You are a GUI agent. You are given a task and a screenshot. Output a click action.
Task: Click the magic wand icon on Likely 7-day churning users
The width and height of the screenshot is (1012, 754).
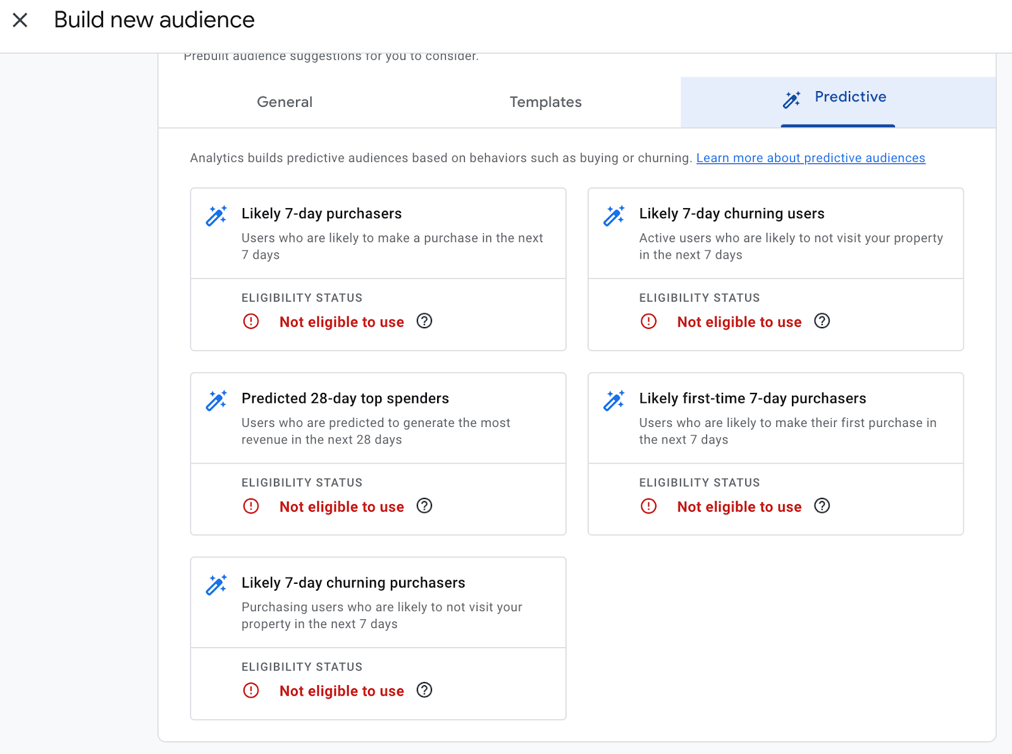[613, 215]
